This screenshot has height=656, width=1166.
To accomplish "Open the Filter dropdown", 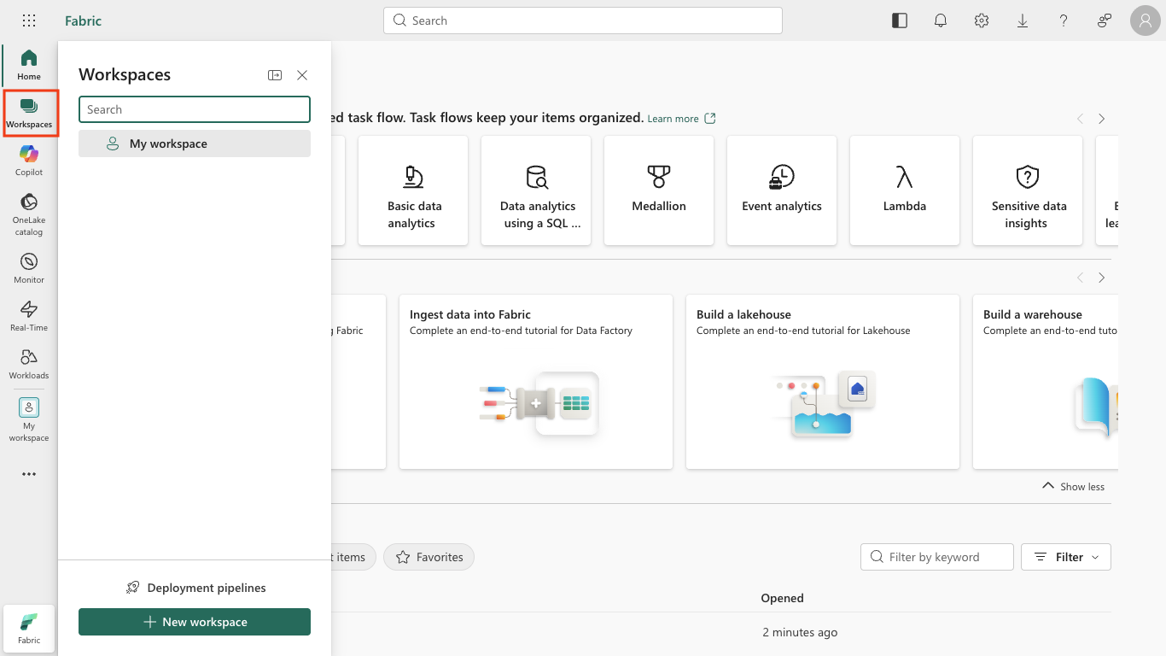I will (1066, 557).
